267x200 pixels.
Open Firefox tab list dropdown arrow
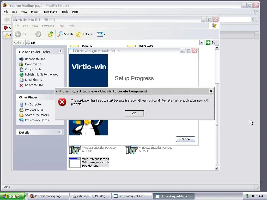click(x=257, y=35)
